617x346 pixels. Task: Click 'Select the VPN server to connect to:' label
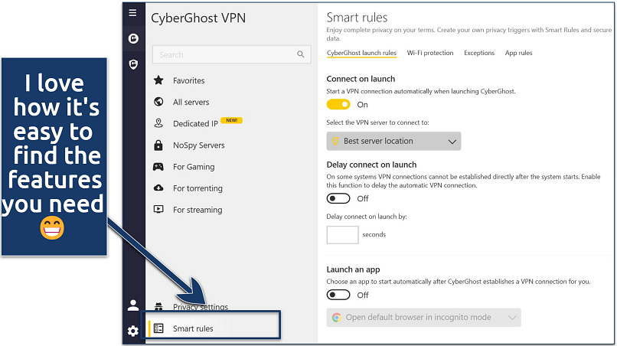[377, 122]
